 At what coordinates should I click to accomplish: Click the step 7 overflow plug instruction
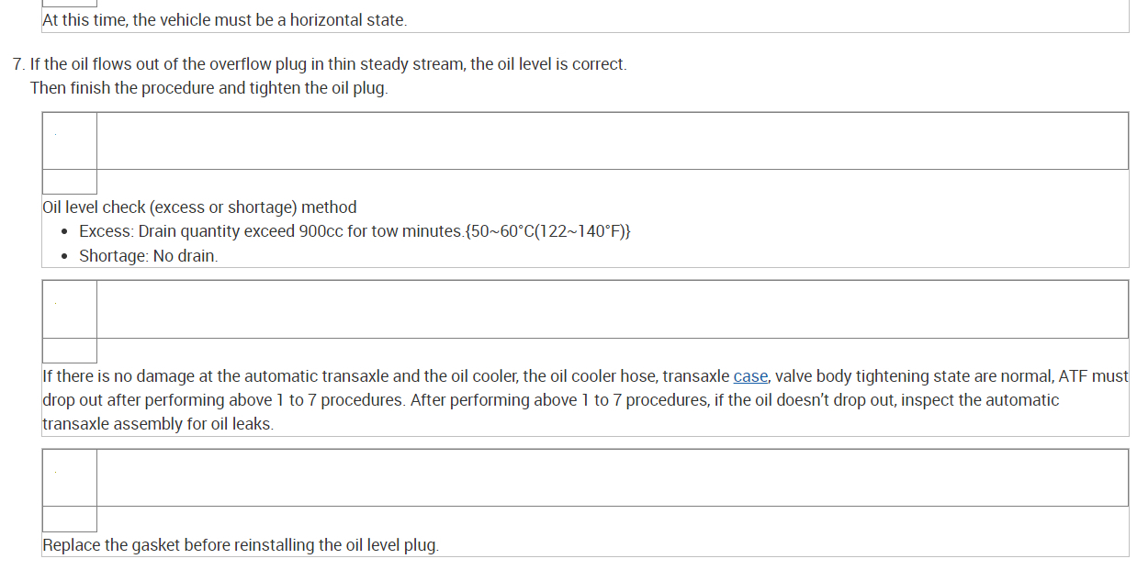pos(328,64)
